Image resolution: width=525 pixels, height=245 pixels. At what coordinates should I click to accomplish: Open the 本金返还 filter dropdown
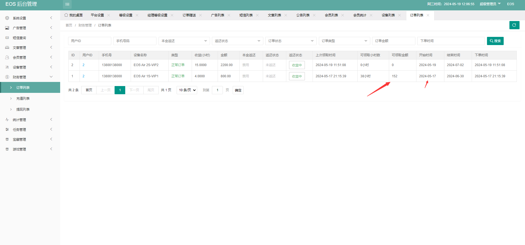coord(184,41)
